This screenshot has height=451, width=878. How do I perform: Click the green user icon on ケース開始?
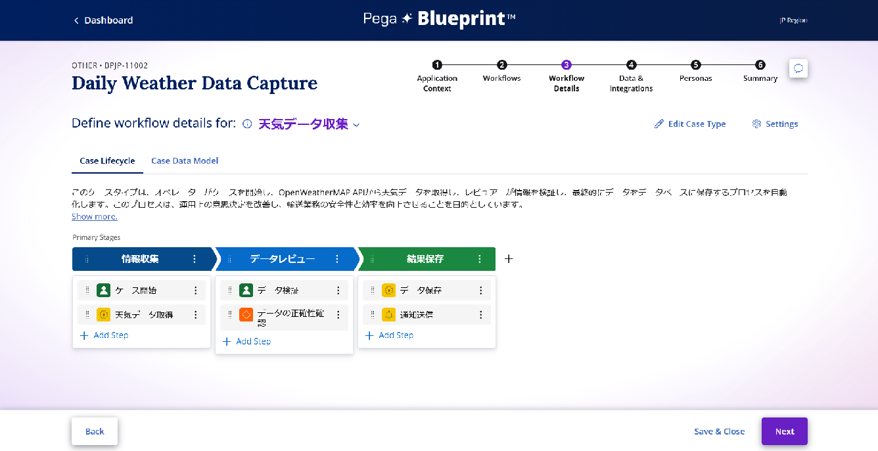tap(103, 290)
